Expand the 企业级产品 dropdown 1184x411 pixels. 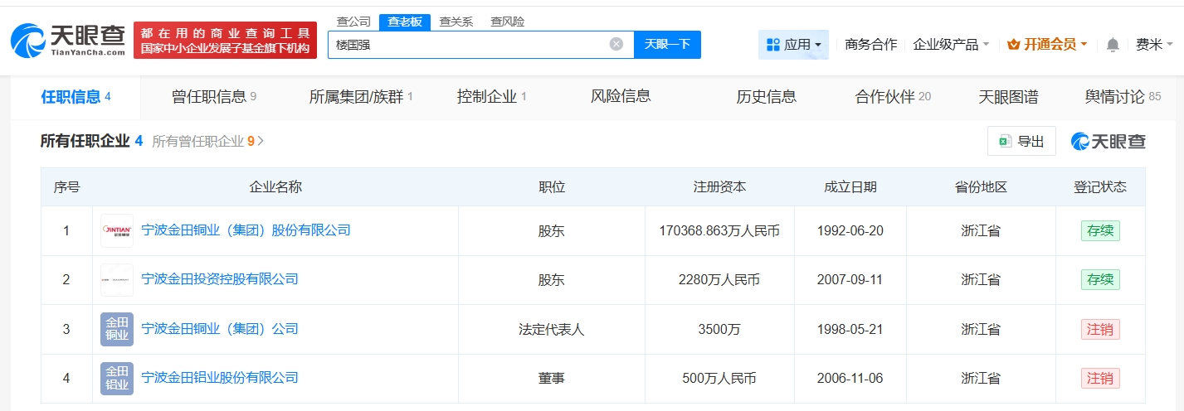[950, 45]
